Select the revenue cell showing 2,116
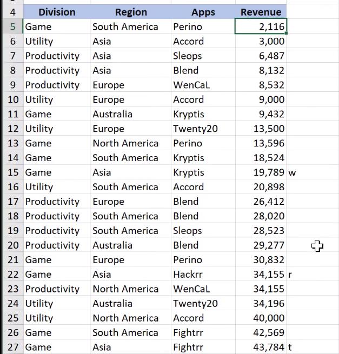Viewport: 339px width, 354px height. point(261,26)
